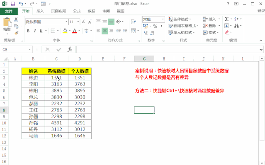Viewport: 265px width, 165px height.
Task: Click the Insert Function fx icon
Action: coord(70,49)
